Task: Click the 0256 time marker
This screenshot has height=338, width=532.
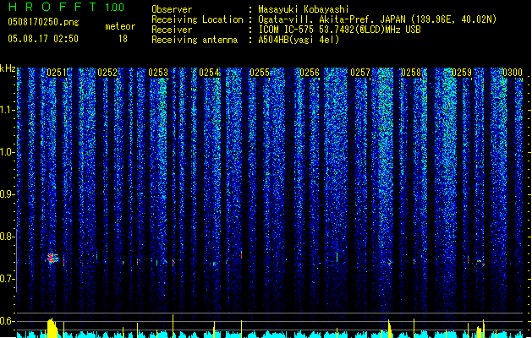Action: pyautogui.click(x=310, y=73)
